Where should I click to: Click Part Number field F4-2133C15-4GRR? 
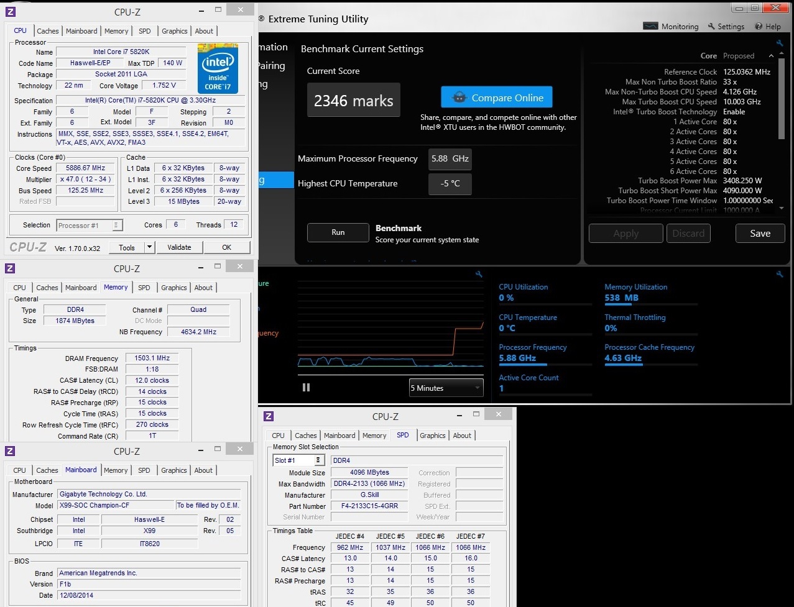(x=368, y=506)
